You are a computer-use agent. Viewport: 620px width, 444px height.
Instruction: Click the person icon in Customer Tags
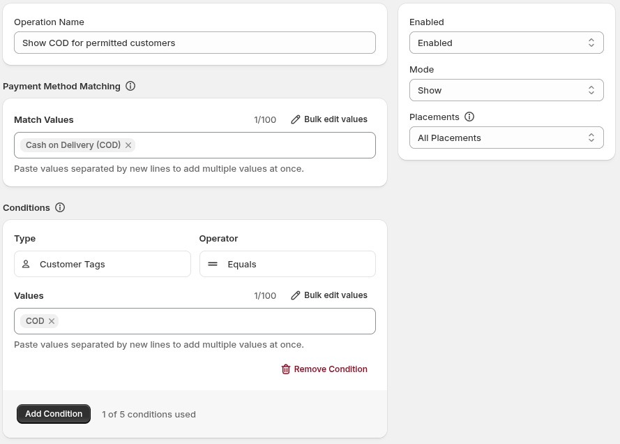coord(26,264)
